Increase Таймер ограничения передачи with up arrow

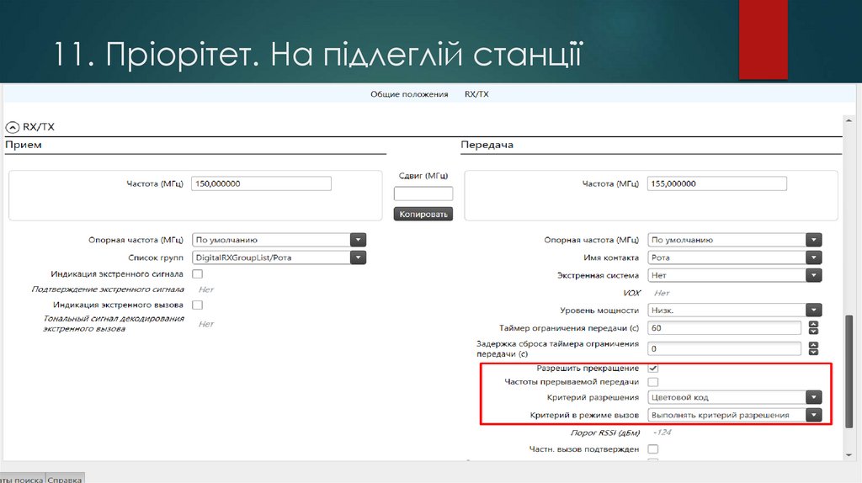click(814, 324)
